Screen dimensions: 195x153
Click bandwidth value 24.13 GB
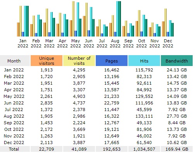tap(177, 70)
